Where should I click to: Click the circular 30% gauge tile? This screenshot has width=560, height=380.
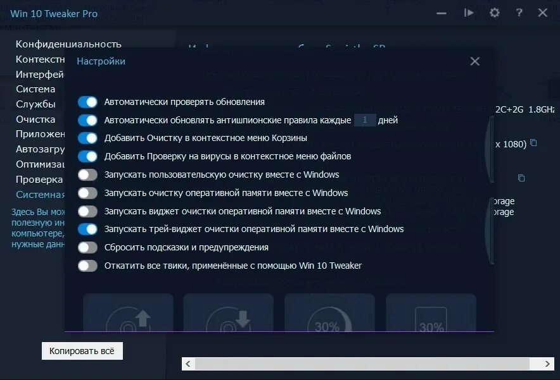[x=329, y=312]
